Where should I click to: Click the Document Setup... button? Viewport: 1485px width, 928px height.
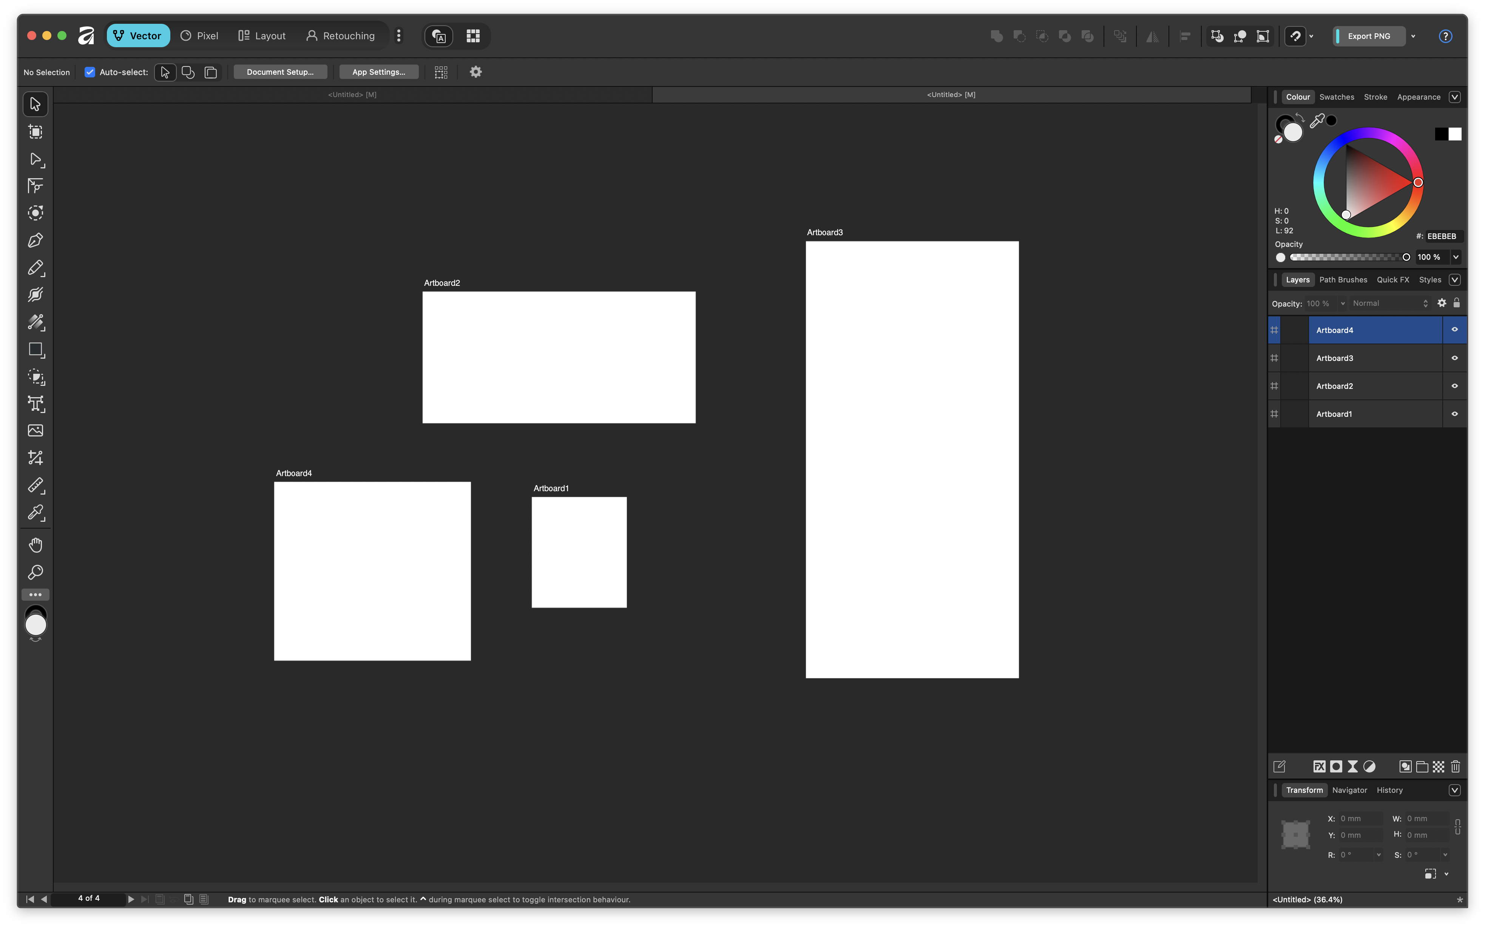click(x=280, y=72)
